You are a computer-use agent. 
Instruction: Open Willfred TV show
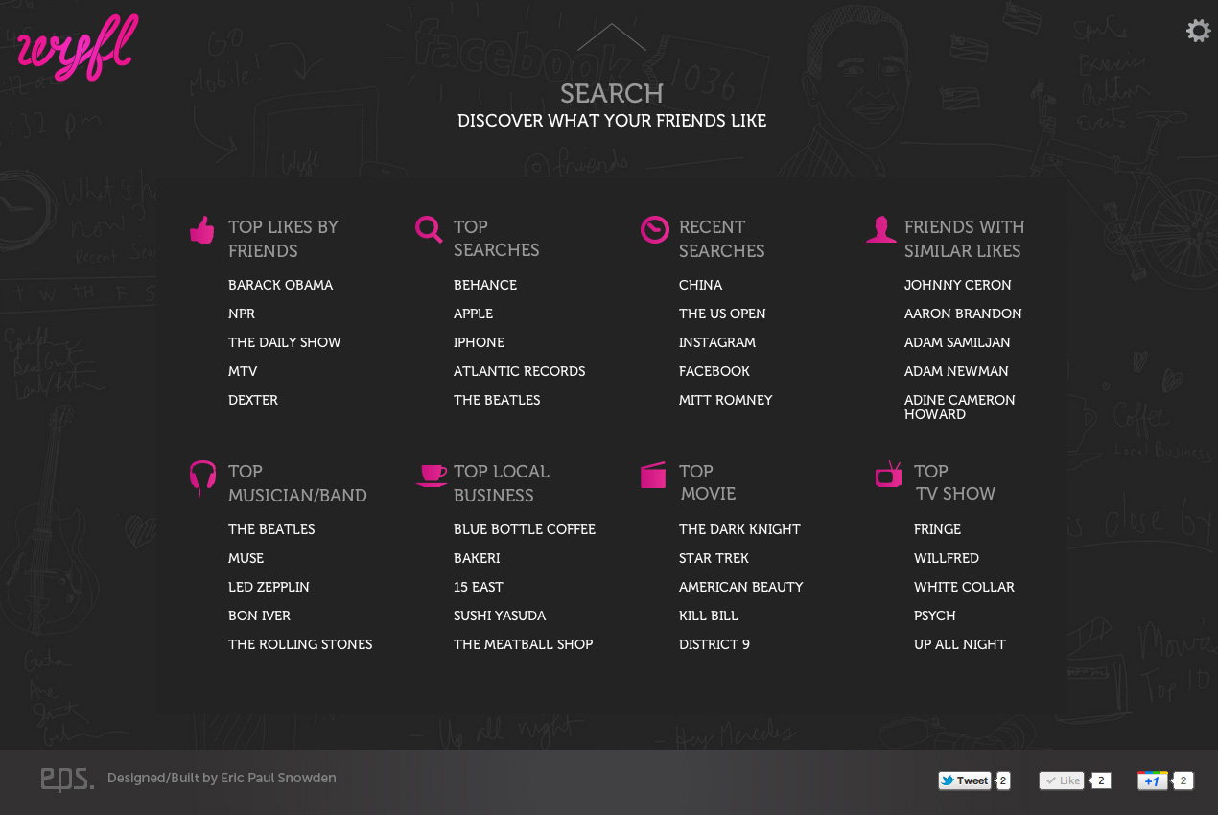click(x=947, y=558)
